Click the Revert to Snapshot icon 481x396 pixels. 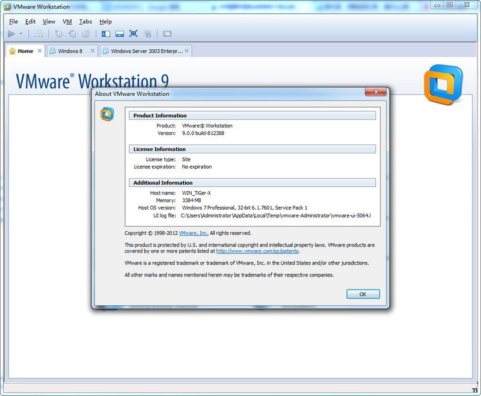[x=72, y=34]
